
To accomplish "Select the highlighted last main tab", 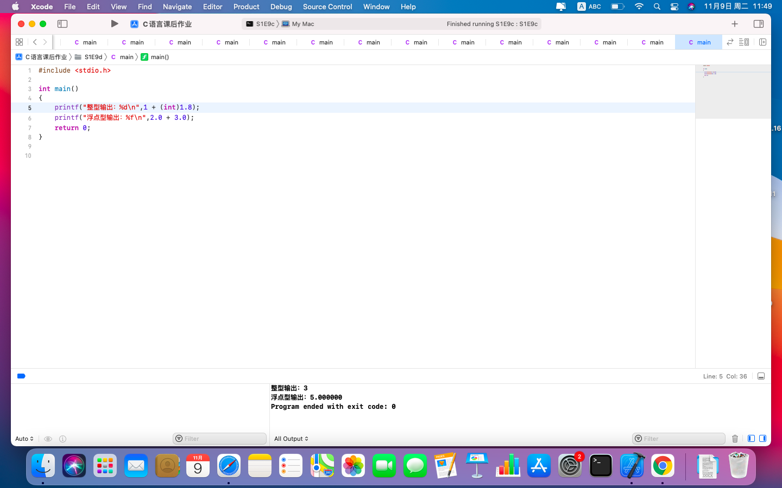I will pos(699,42).
